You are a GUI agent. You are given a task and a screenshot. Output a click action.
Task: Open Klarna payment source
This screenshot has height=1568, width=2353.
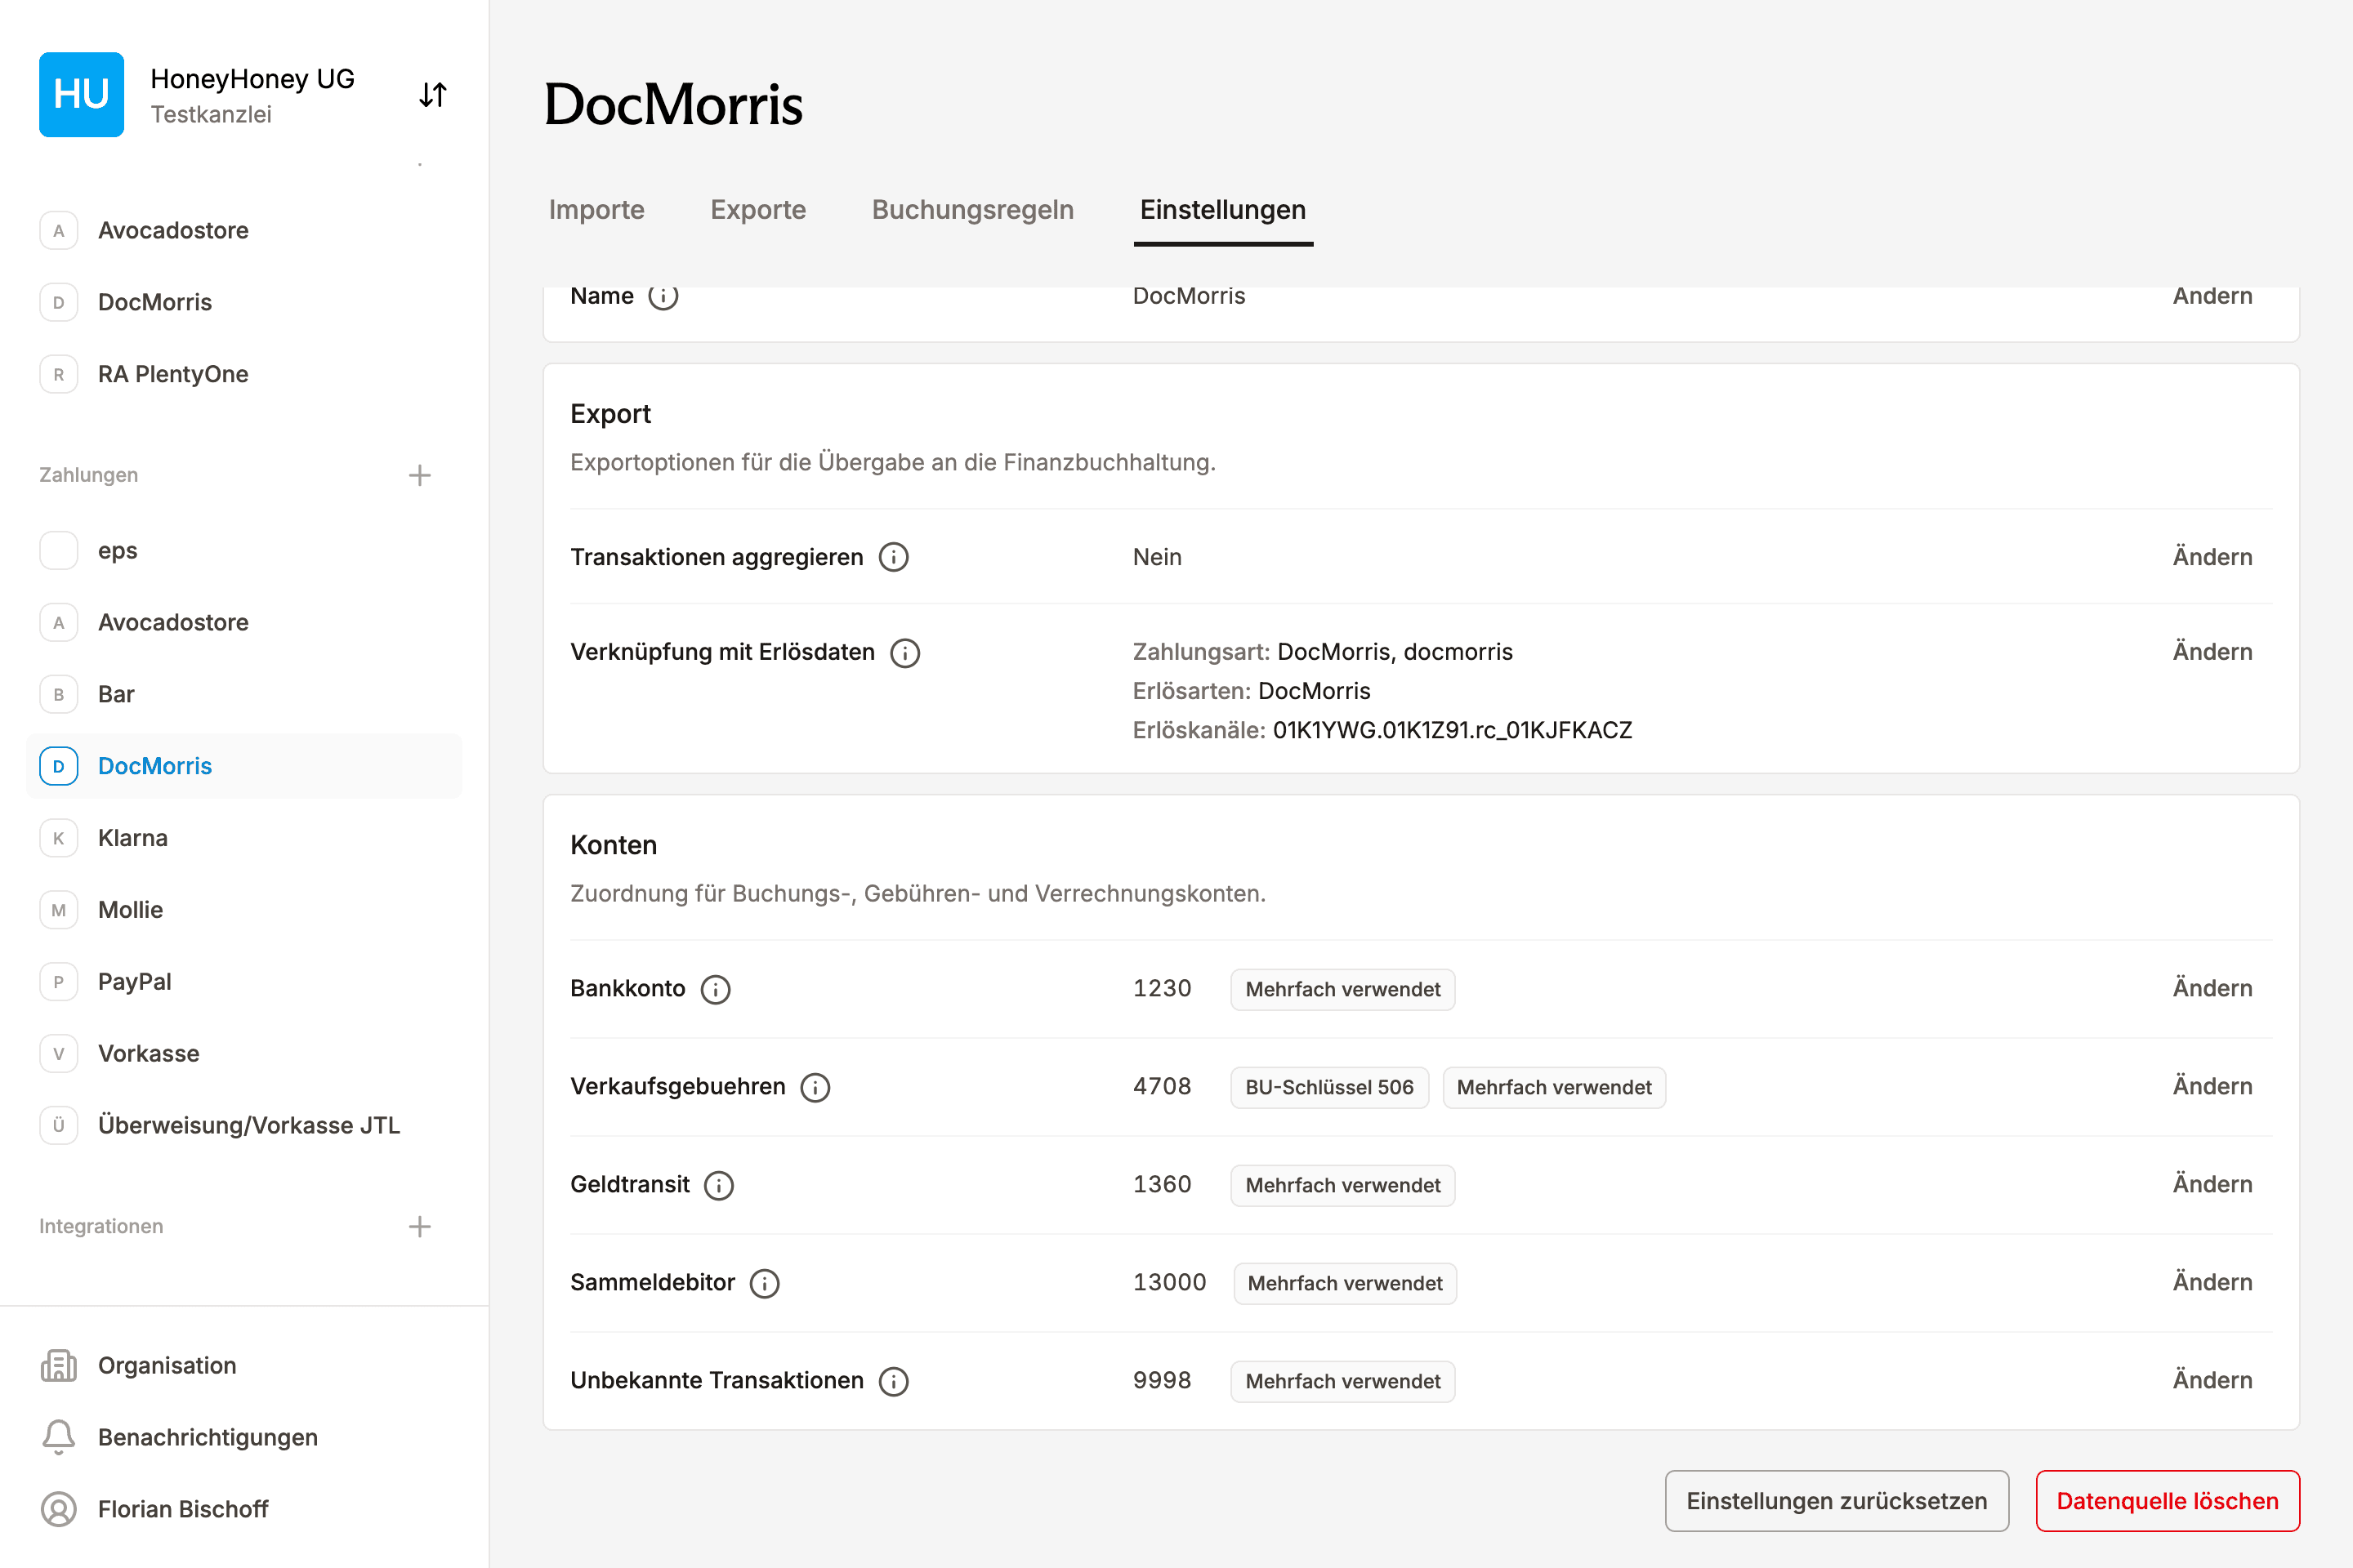coord(244,838)
